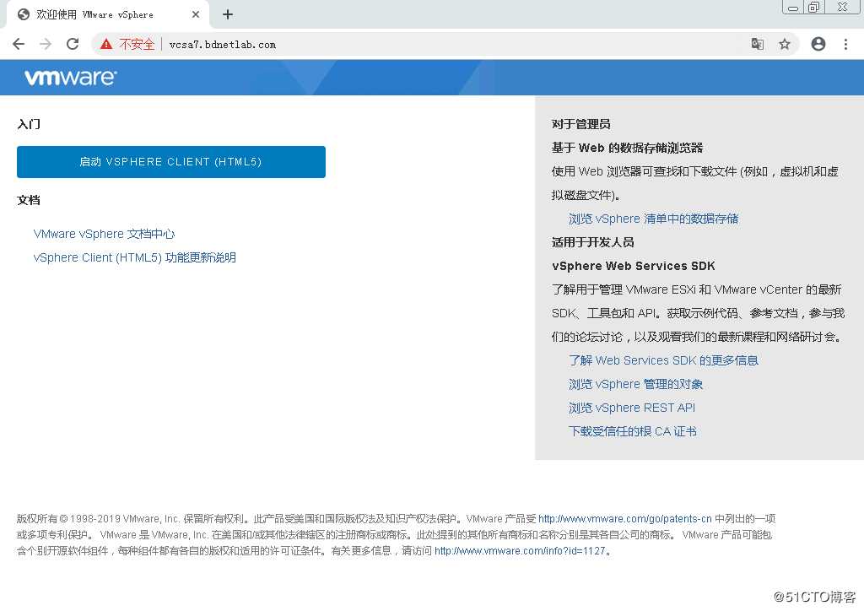Click the 适用于开发人员 heading
This screenshot has width=864, height=611.
pyautogui.click(x=593, y=242)
